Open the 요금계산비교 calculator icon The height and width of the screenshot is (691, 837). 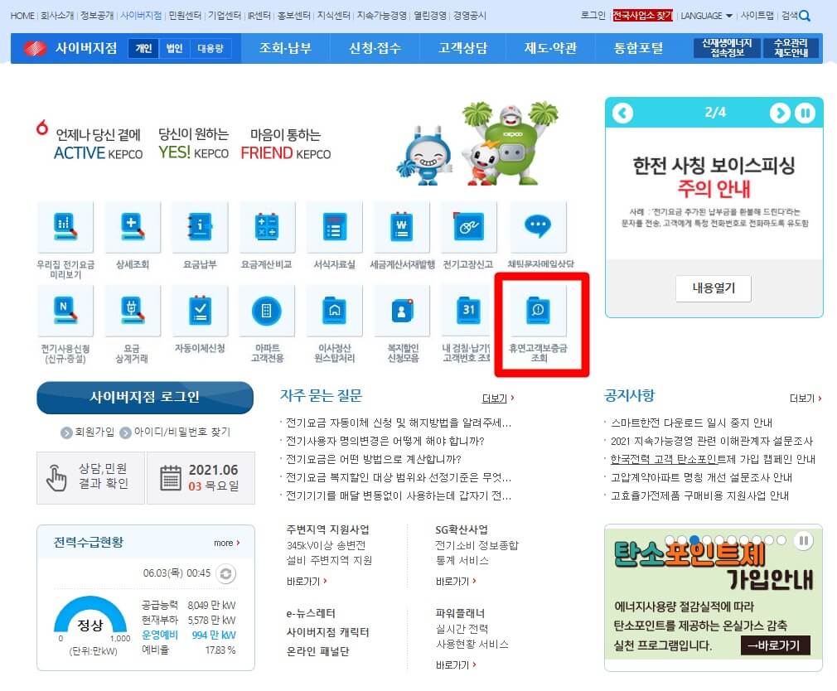coord(267,227)
